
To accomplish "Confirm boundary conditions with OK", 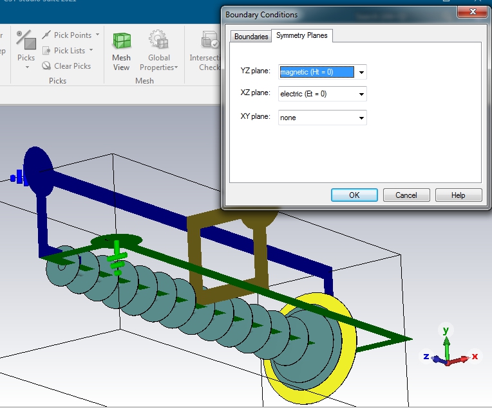I will (354, 195).
